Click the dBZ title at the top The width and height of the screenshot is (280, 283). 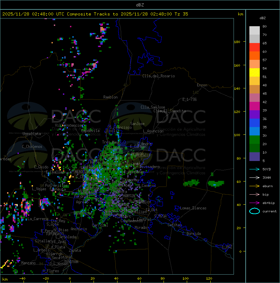click(x=140, y=5)
